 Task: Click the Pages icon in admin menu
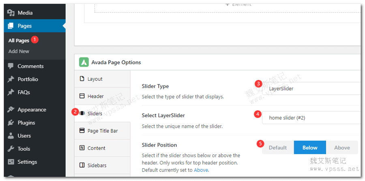11,26
